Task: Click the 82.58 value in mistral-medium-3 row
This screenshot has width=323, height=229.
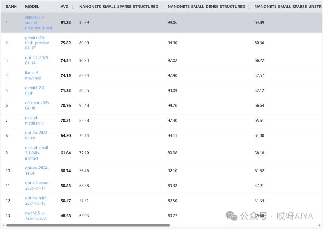Action: coord(84,120)
